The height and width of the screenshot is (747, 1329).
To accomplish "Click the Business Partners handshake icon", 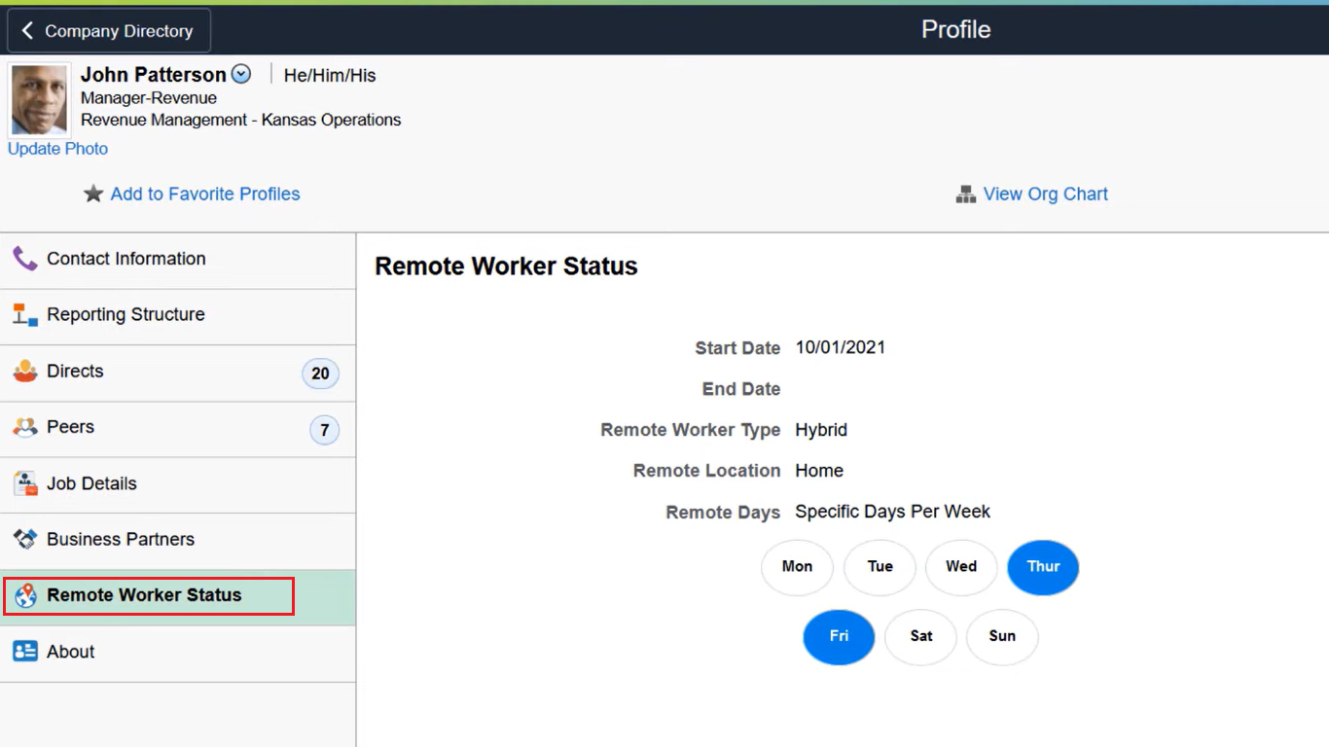I will (24, 539).
